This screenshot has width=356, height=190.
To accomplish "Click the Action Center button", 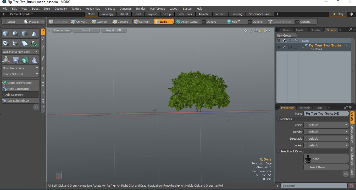I will point(188,22).
